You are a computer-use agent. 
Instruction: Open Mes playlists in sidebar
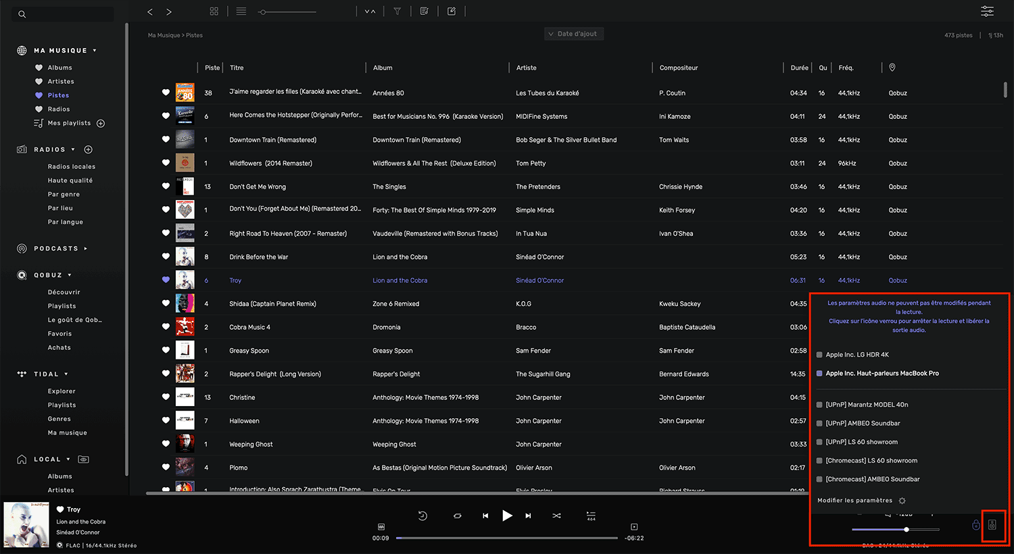[x=69, y=123]
